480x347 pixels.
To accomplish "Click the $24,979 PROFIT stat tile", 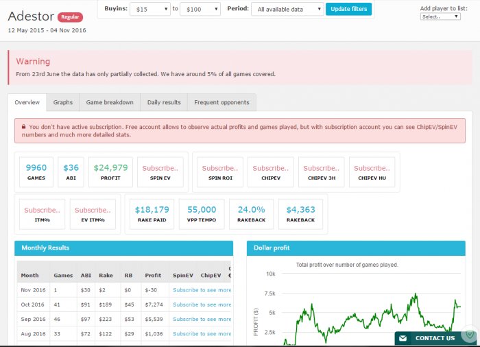I will coord(110,172).
